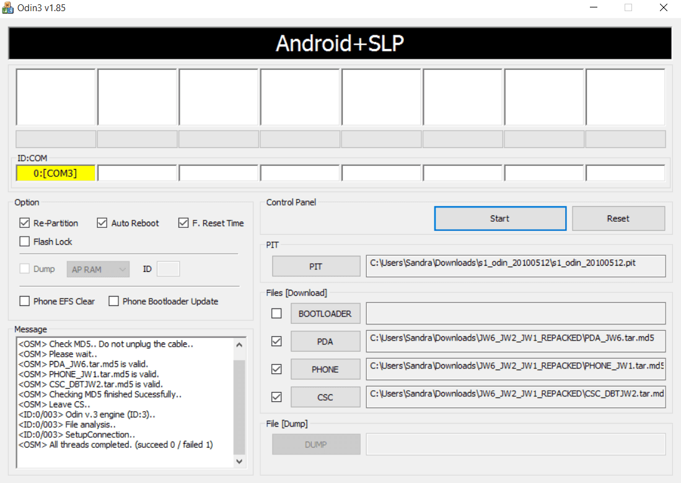681x483 pixels.
Task: Click the Android+SLP banner
Action: pos(340,43)
